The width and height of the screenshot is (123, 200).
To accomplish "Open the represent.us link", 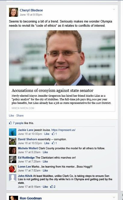I will (63, 130).
